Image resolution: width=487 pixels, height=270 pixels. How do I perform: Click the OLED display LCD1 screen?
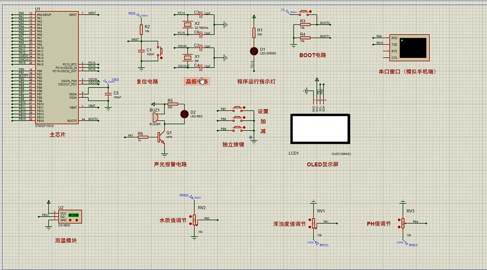[x=320, y=129]
